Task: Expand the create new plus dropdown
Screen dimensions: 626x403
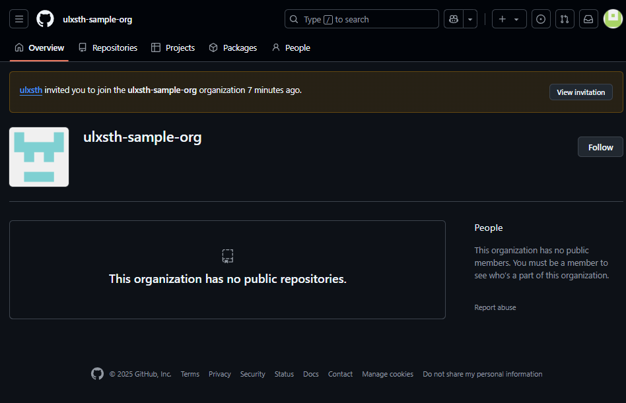Action: coord(509,19)
